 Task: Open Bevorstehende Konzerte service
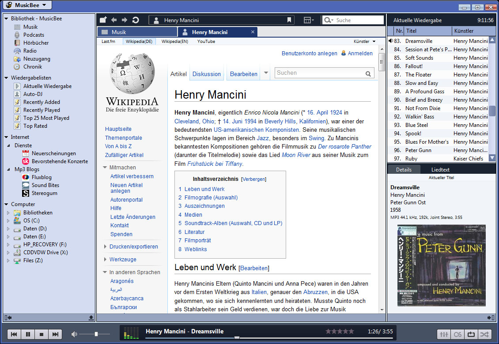tap(60, 161)
